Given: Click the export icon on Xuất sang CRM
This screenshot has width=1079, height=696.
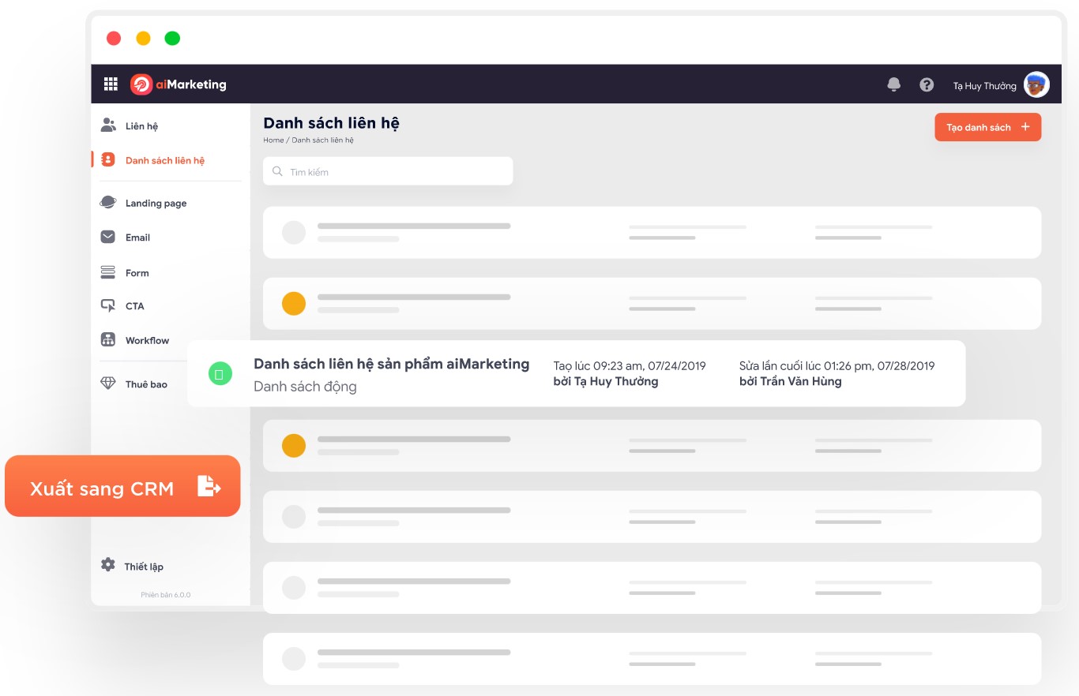Looking at the screenshot, I should (x=209, y=486).
